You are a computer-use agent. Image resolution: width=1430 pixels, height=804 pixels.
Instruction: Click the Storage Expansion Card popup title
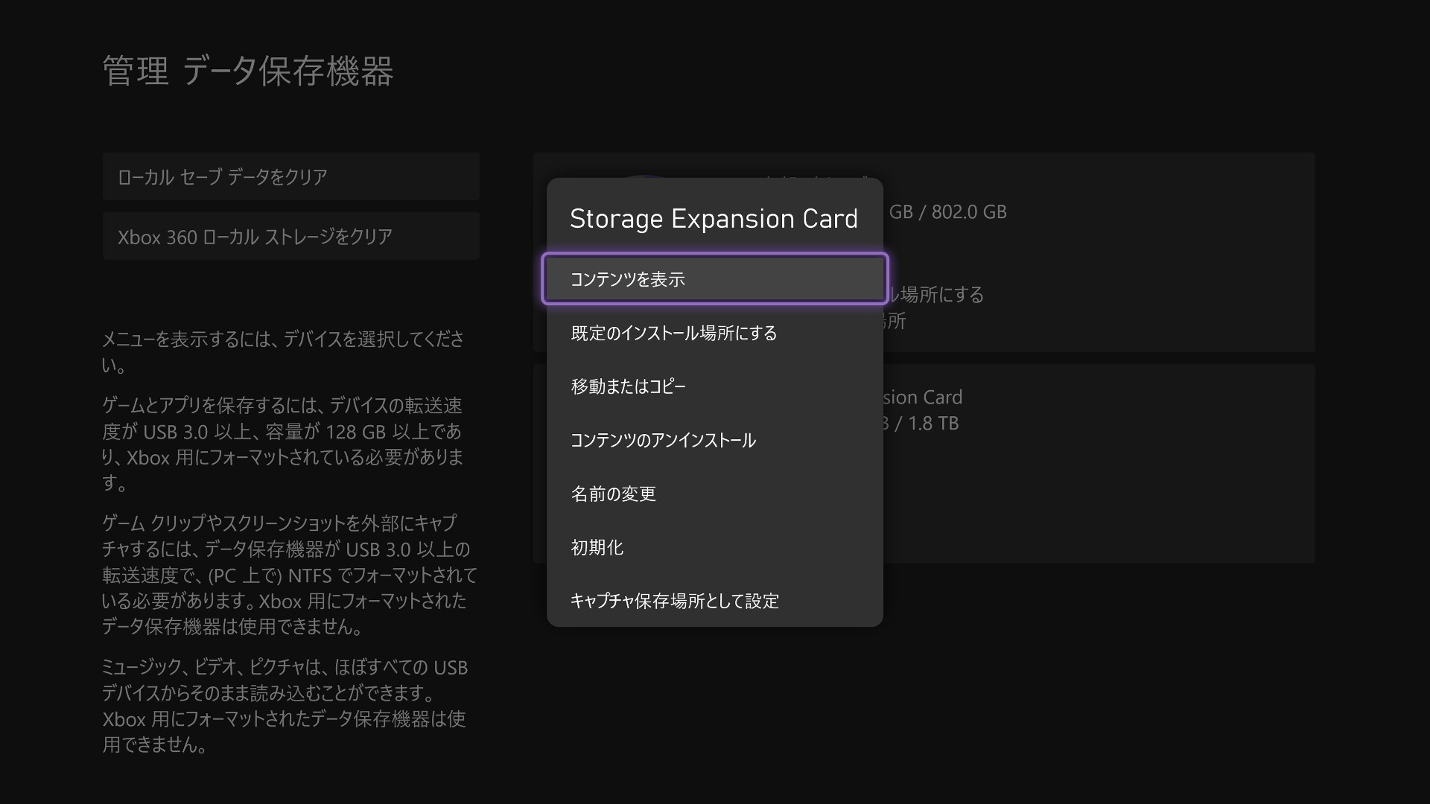[714, 219]
